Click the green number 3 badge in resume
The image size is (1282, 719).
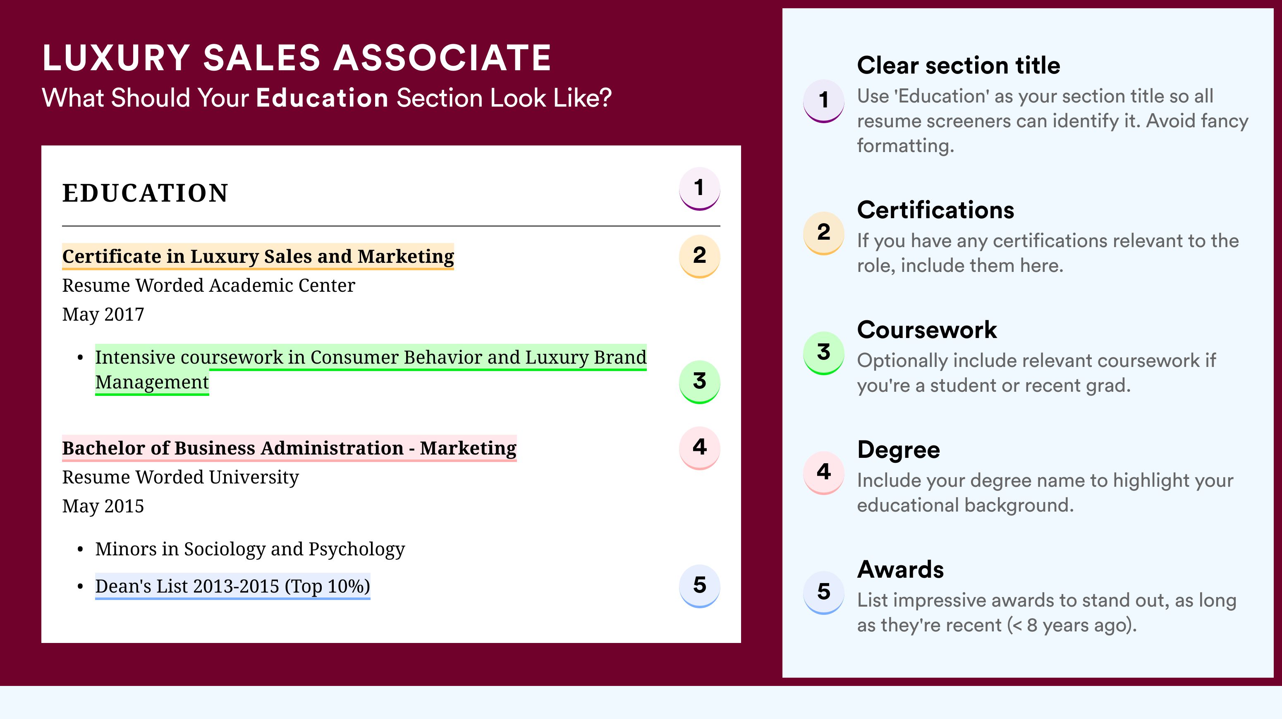pos(699,381)
